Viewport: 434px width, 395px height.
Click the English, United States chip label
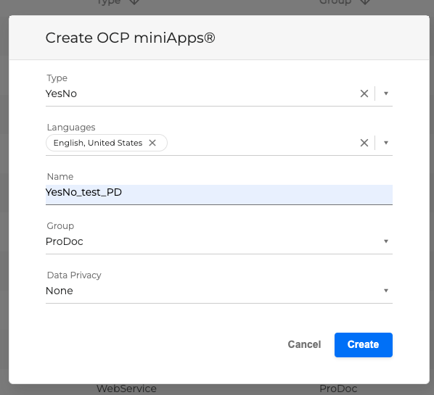(x=98, y=143)
